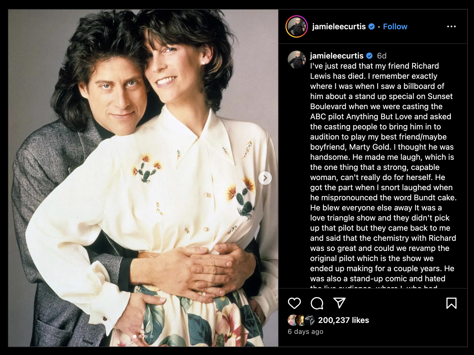Click the liker avatars beside like count
This screenshot has height=355, width=474.
(301, 320)
